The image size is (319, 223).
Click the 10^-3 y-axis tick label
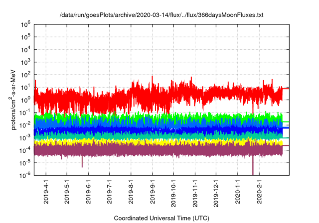point(25,138)
